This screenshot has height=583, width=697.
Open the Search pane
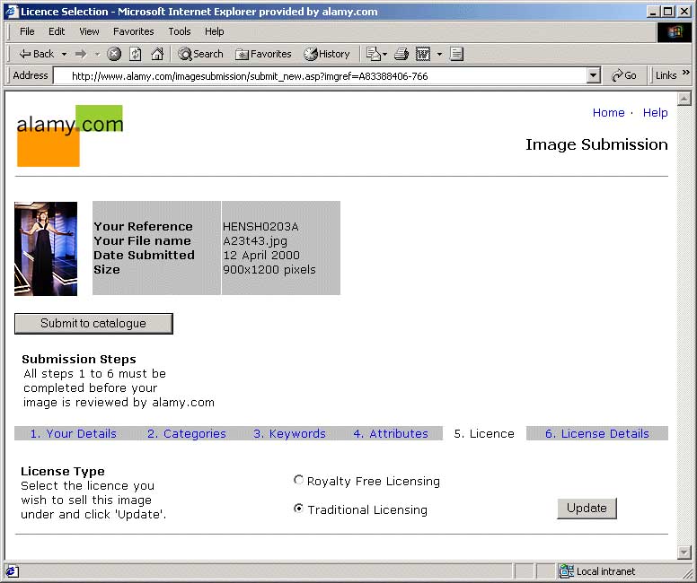click(x=200, y=54)
